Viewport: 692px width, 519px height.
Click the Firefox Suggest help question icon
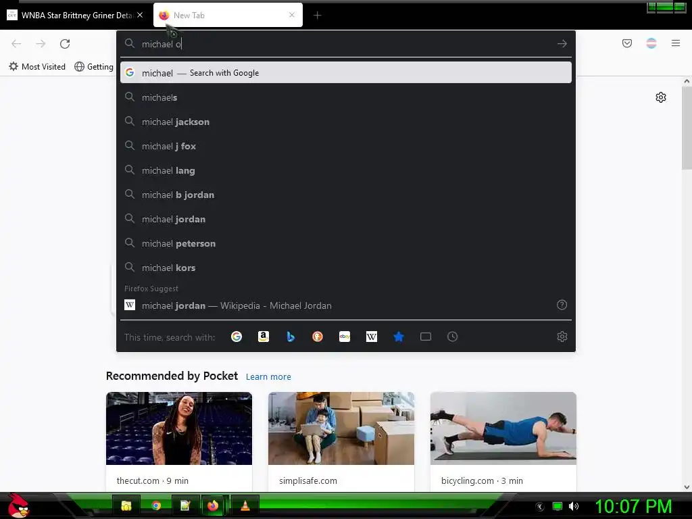tap(562, 305)
